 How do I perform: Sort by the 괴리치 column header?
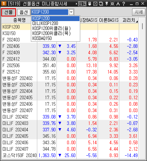(x=129, y=20)
